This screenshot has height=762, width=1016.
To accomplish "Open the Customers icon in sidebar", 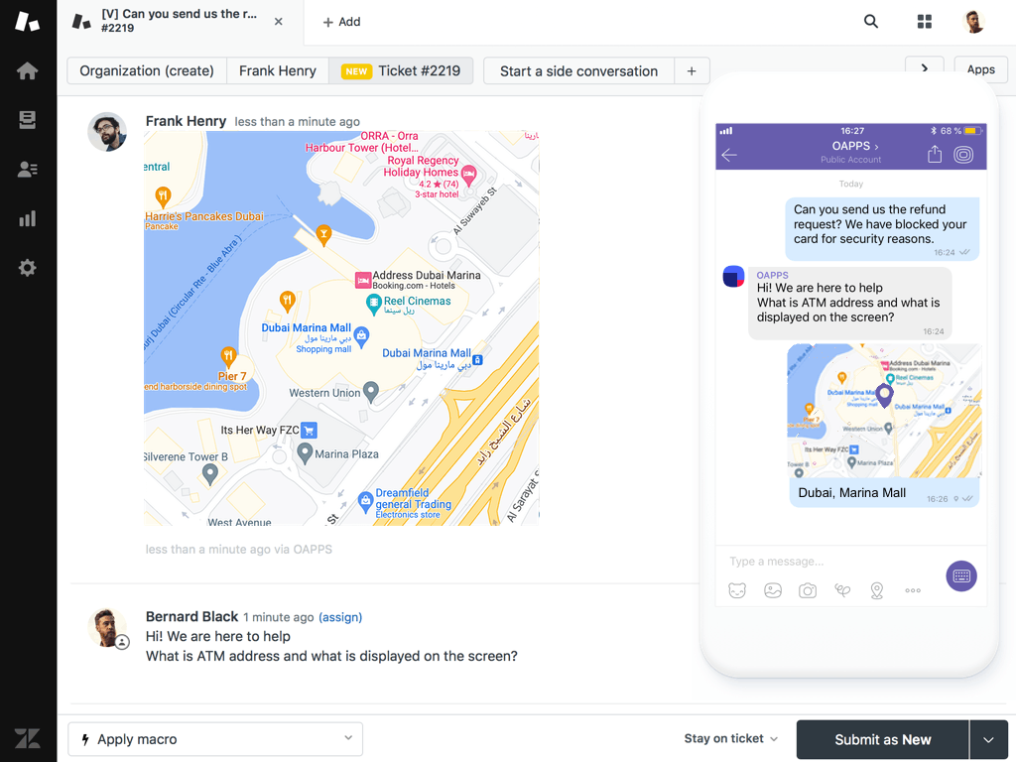I will click(28, 170).
